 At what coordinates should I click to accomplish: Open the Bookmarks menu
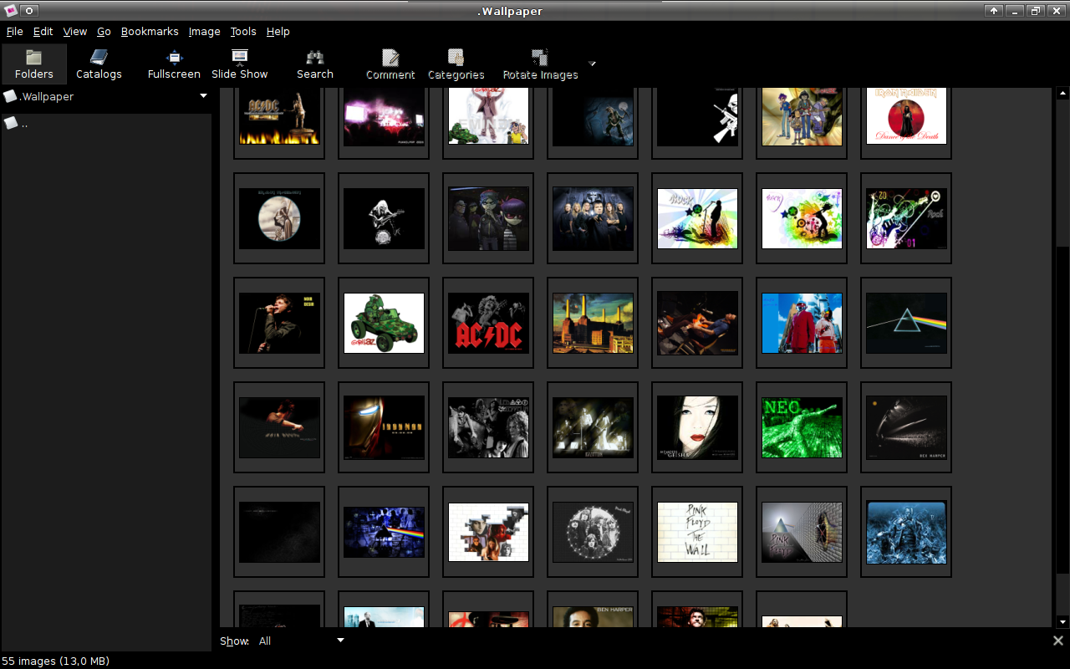point(150,32)
